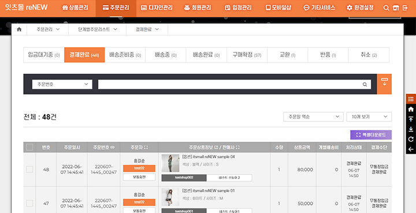Open the 주문일 역순 sort dropdown
This screenshot has width=416, height=213.
(314, 116)
